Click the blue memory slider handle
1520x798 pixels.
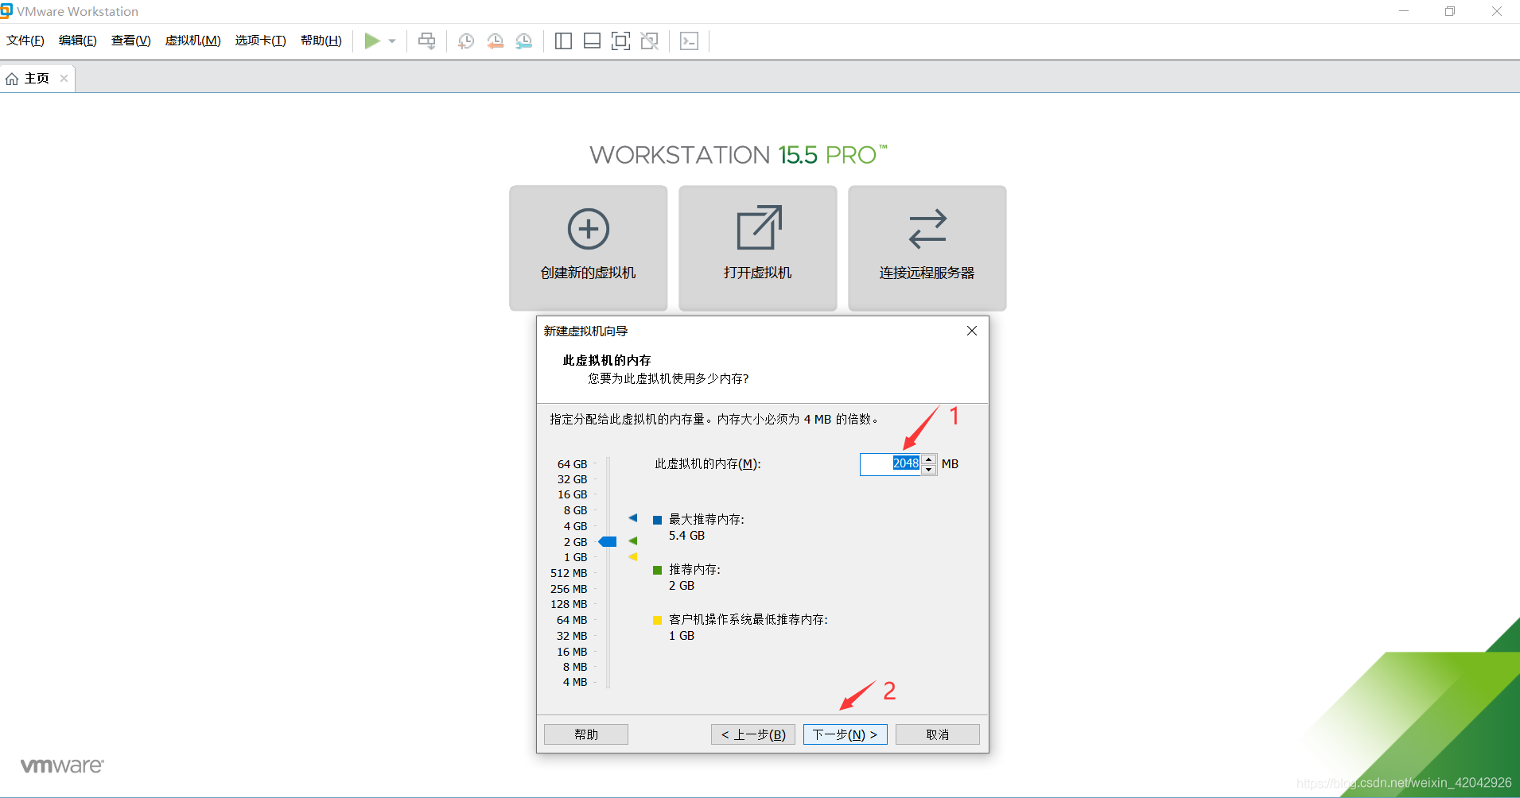point(608,541)
